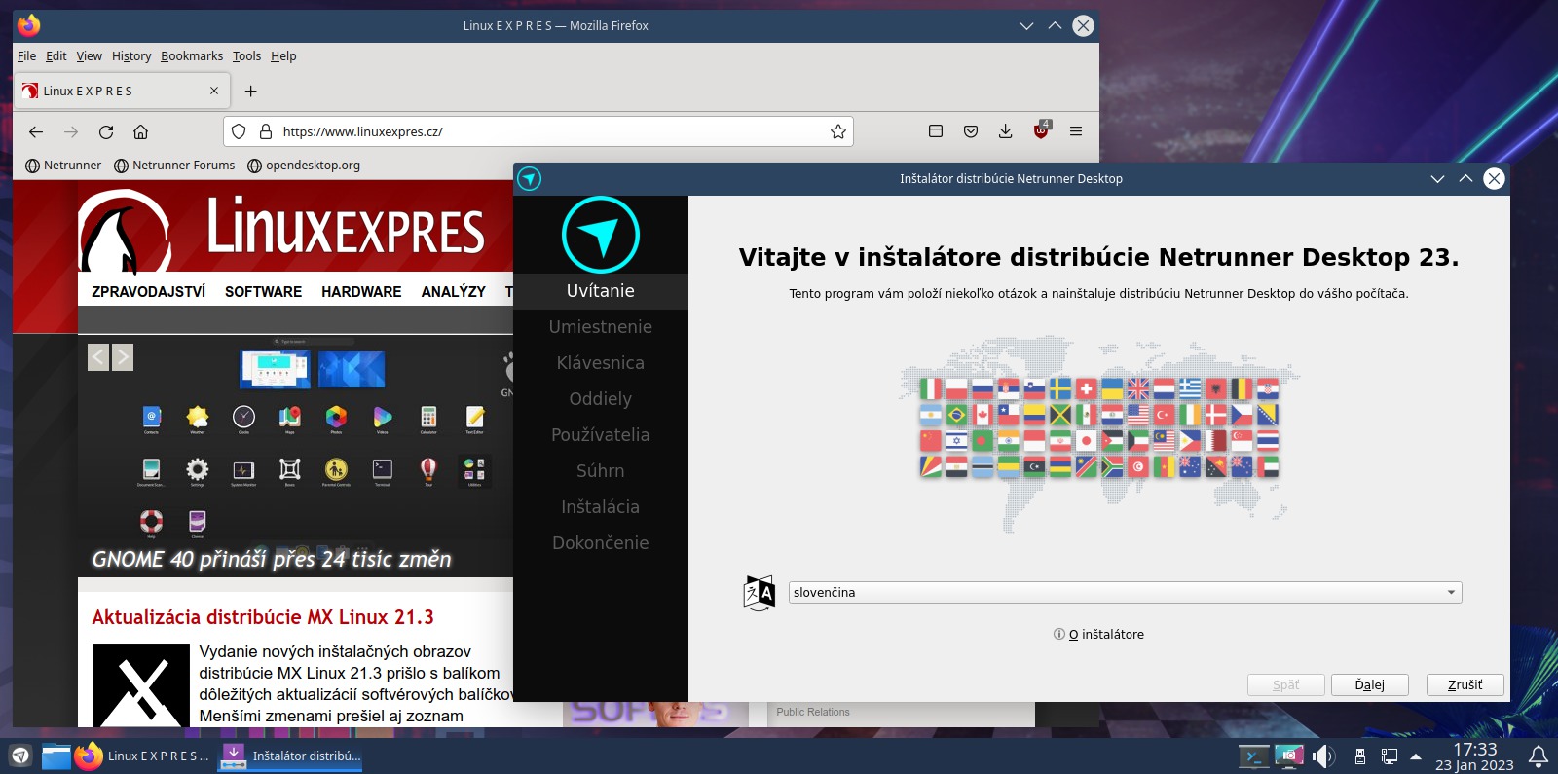Click the screenshot tool tray icon
The height and width of the screenshot is (774, 1558).
[1288, 756]
